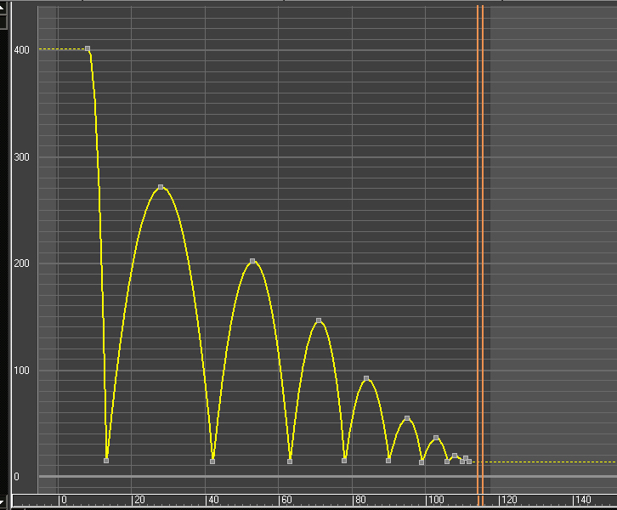Select the last key ending the curve
The height and width of the screenshot is (510, 617).
(469, 462)
